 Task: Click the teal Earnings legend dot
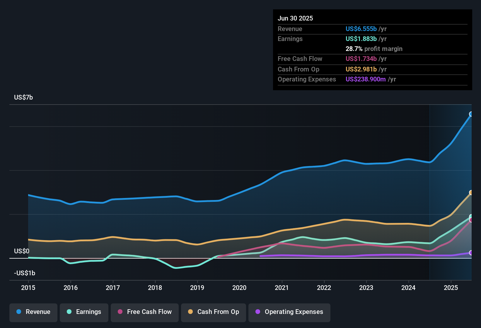[69, 312]
